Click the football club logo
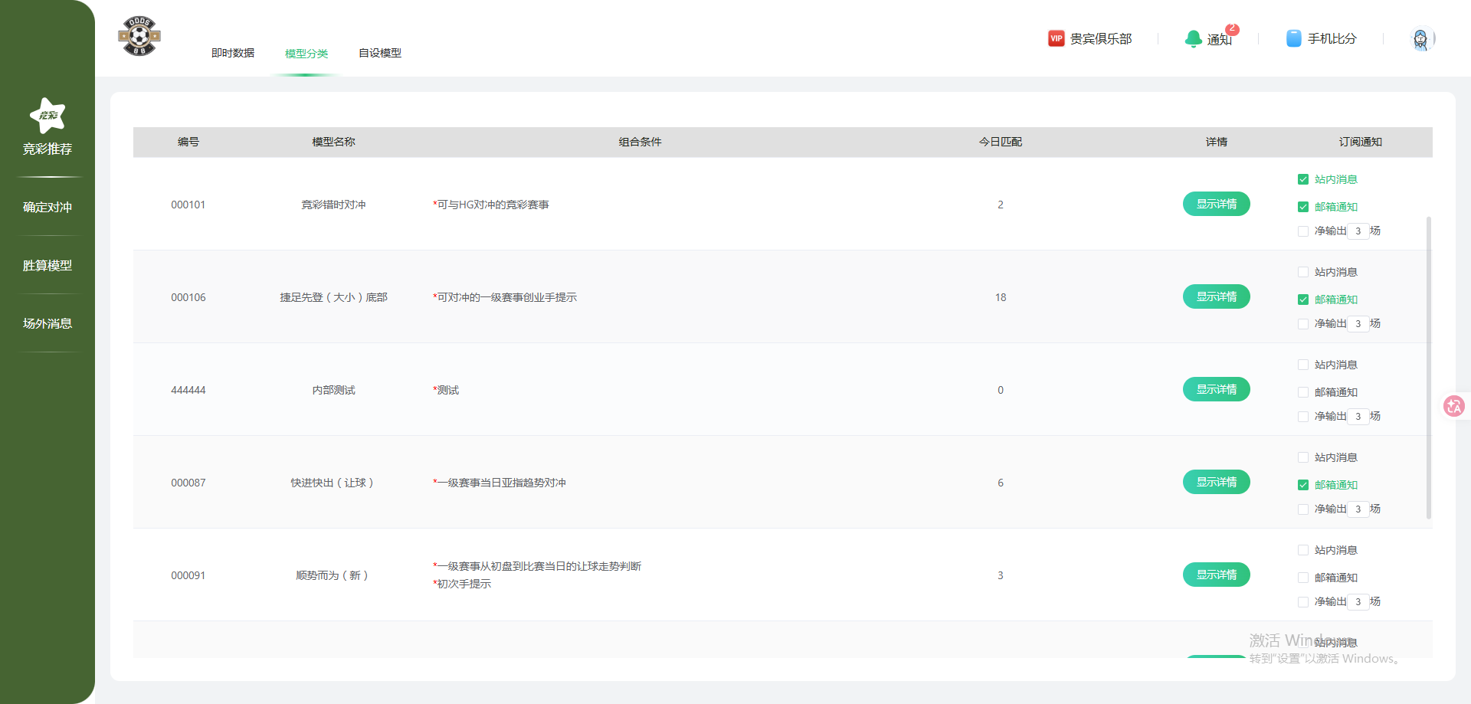This screenshot has height=704, width=1471. (139, 35)
